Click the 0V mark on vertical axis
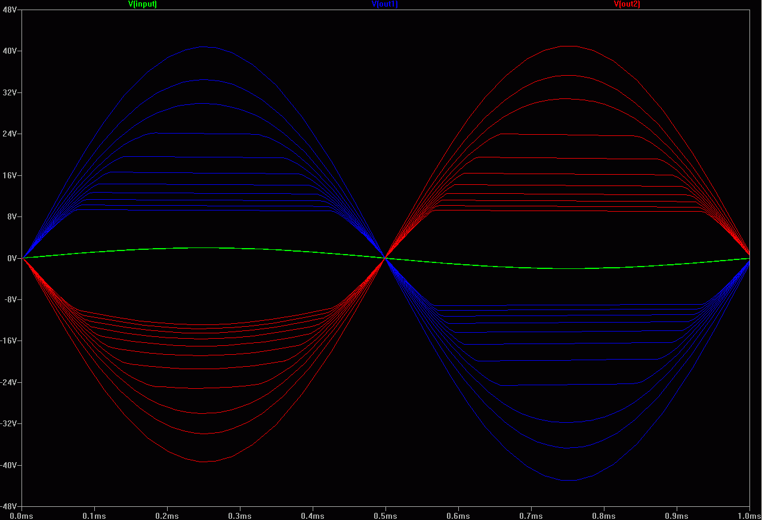 (12, 258)
